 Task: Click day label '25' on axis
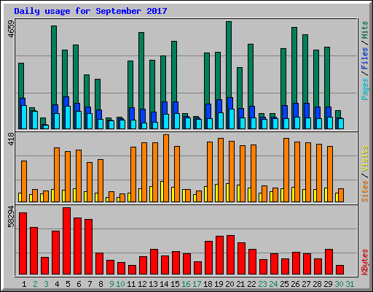284,284
